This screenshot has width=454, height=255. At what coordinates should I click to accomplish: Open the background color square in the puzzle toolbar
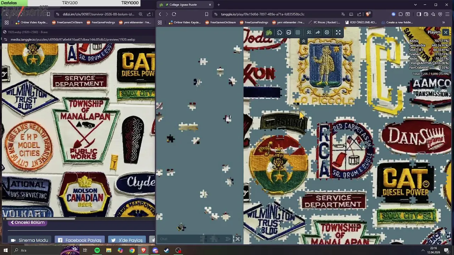(x=298, y=33)
